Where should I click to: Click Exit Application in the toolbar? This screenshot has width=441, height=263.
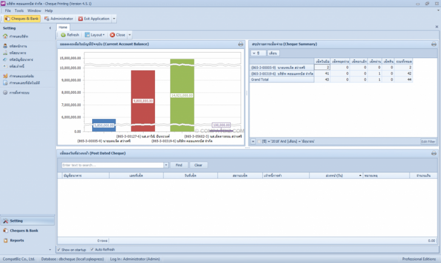pos(94,19)
